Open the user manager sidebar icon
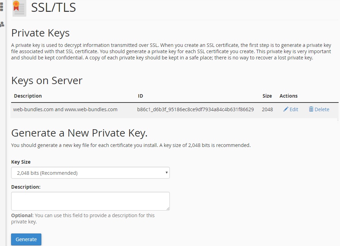Viewport: 340px width, 246px height. (2, 24)
